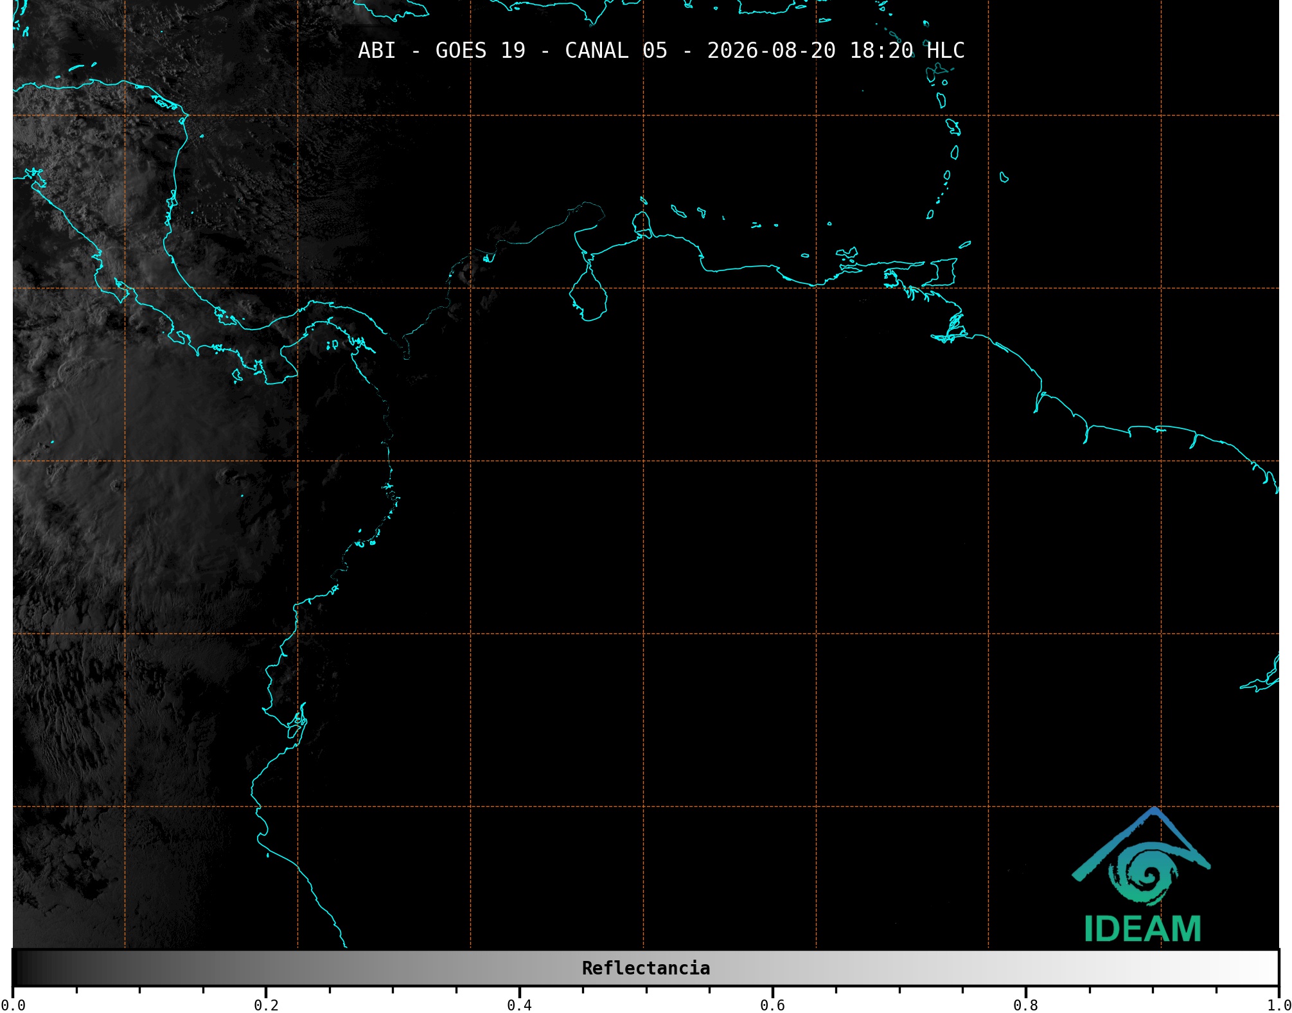This screenshot has height=1013, width=1292.
Task: Click the '0.4' colorbar tick label
Action: pyautogui.click(x=519, y=1005)
